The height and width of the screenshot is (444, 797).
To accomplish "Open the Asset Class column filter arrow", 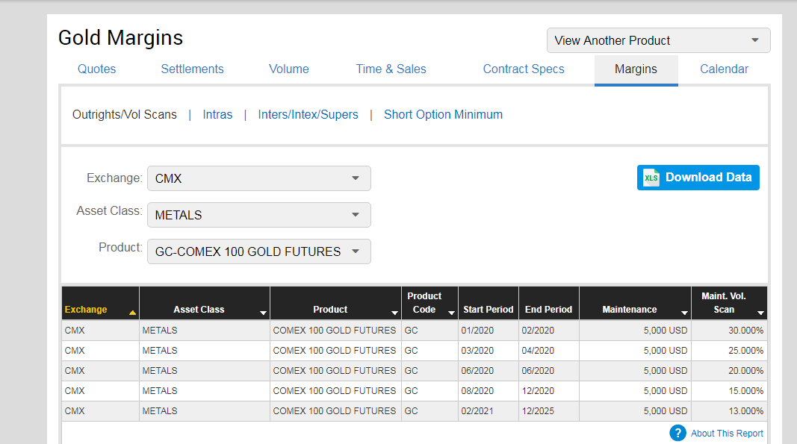I will click(263, 313).
